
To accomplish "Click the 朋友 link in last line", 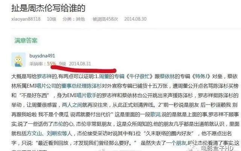I will click(181, 143).
